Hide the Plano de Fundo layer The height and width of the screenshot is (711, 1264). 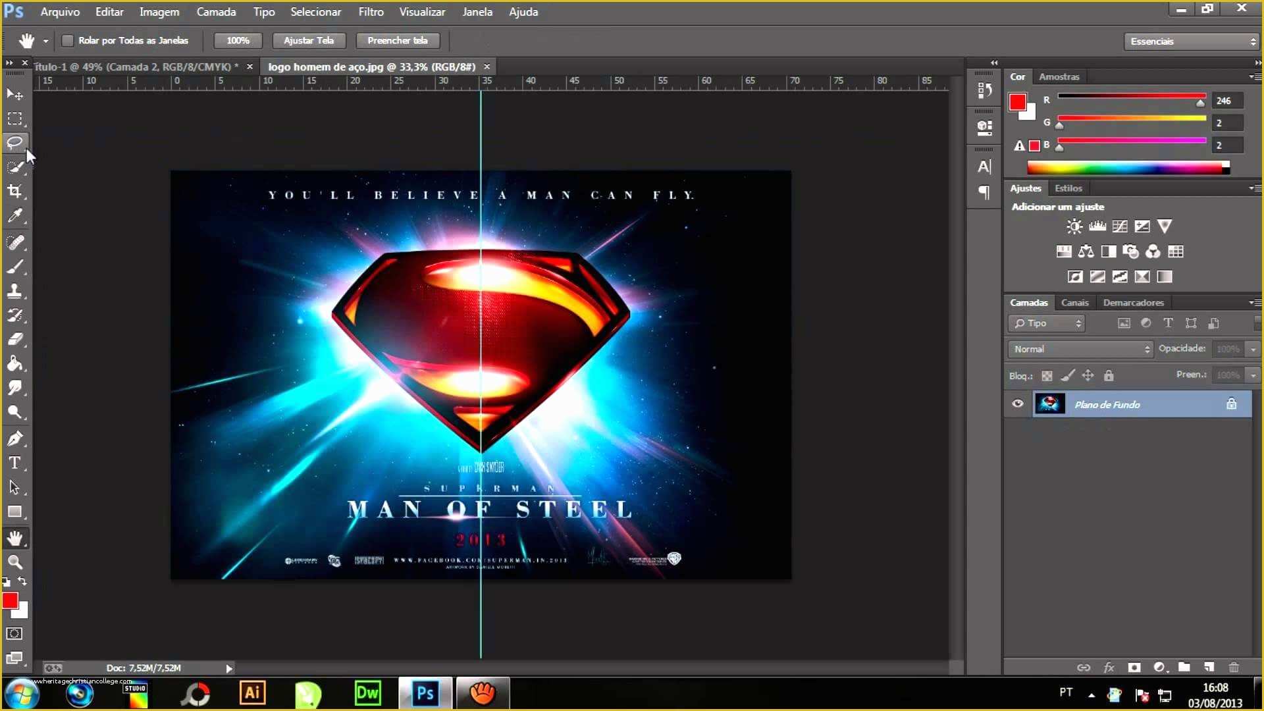pos(1018,404)
